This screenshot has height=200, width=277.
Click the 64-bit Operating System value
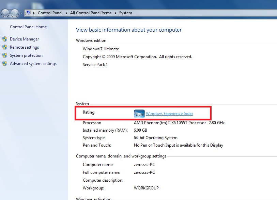[x=156, y=138]
